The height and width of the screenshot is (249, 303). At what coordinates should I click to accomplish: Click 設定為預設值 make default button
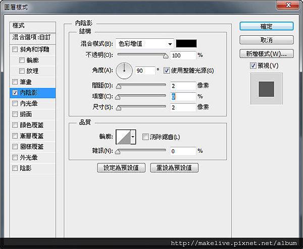[x=121, y=168]
